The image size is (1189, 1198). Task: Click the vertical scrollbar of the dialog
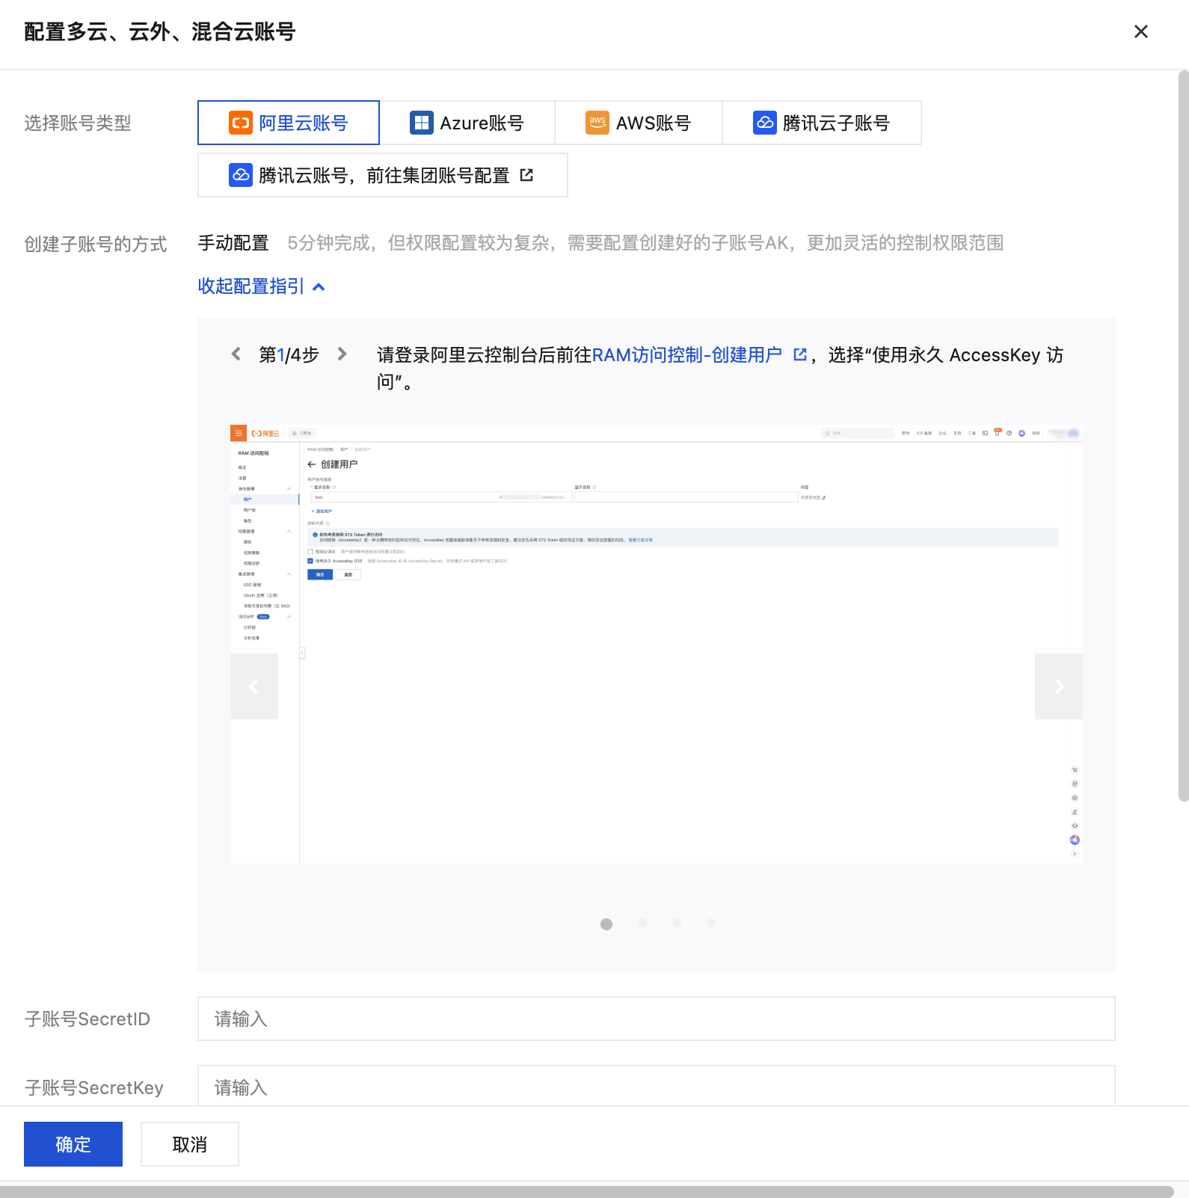coord(1183,436)
